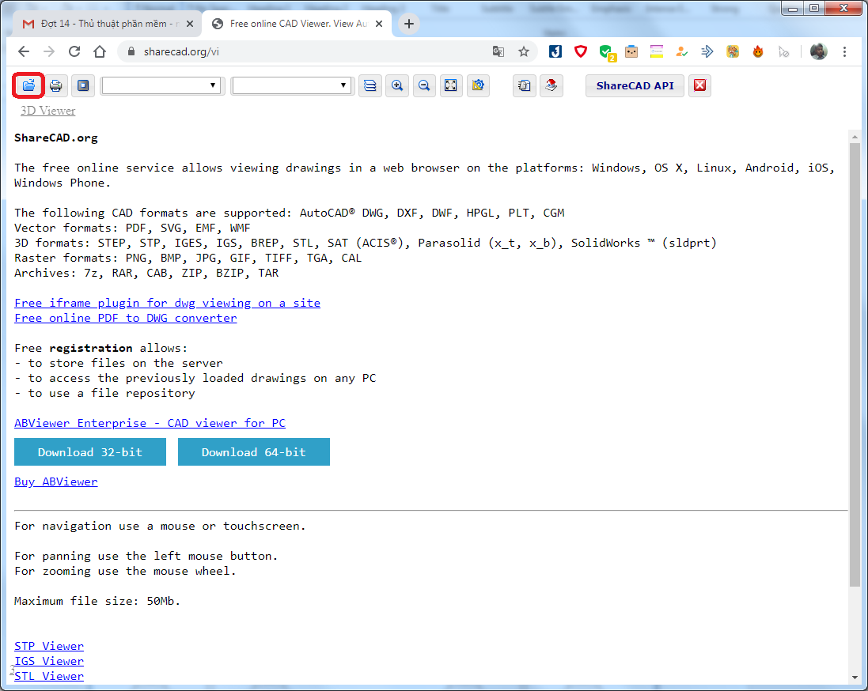Click the zoom out magnifier icon
Image resolution: width=868 pixels, height=691 pixels.
424,85
